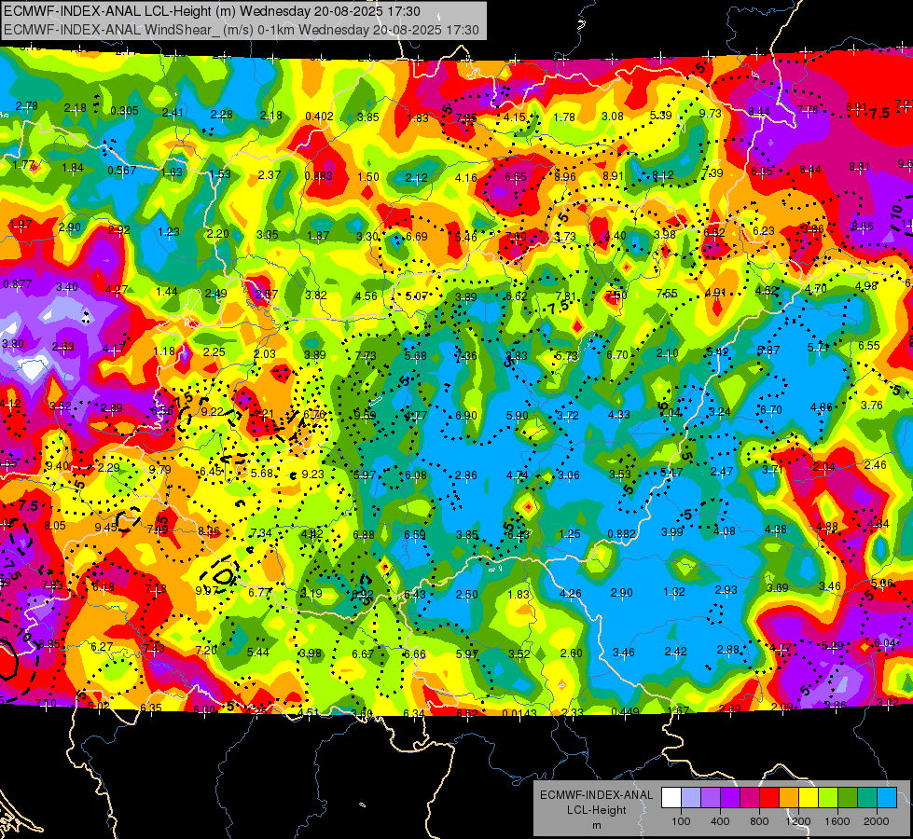
Task: Click the wind shear value 1.23
Action: coord(168,232)
